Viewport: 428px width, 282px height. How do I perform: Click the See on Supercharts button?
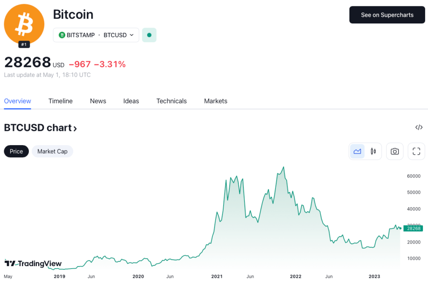(387, 15)
